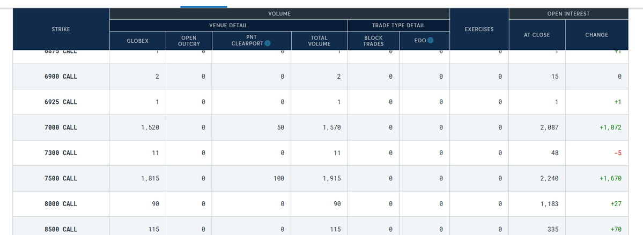Select the 7500 CALL strike row label

pos(61,178)
